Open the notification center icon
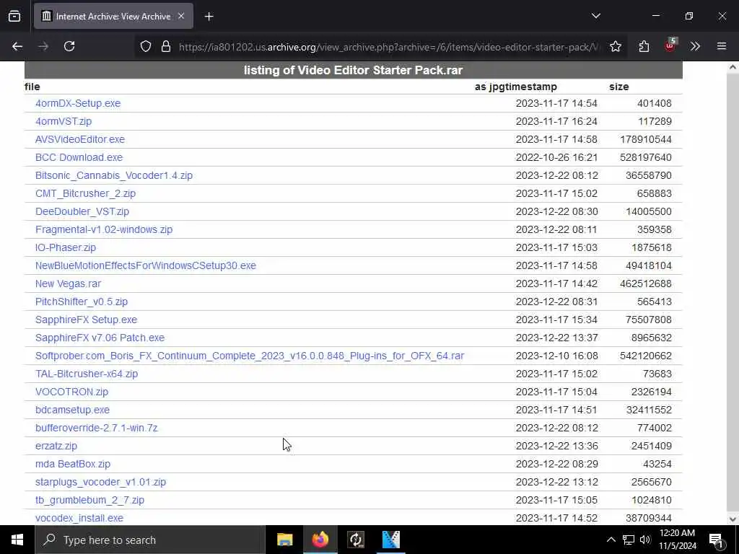Screen dimensions: 739x554 tap(717, 540)
